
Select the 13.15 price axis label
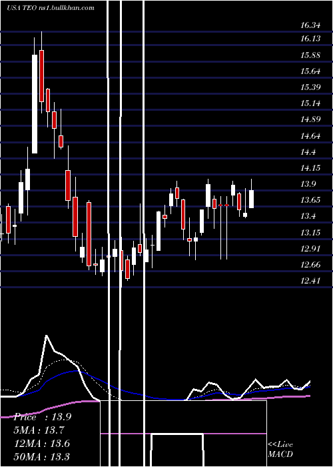point(310,233)
